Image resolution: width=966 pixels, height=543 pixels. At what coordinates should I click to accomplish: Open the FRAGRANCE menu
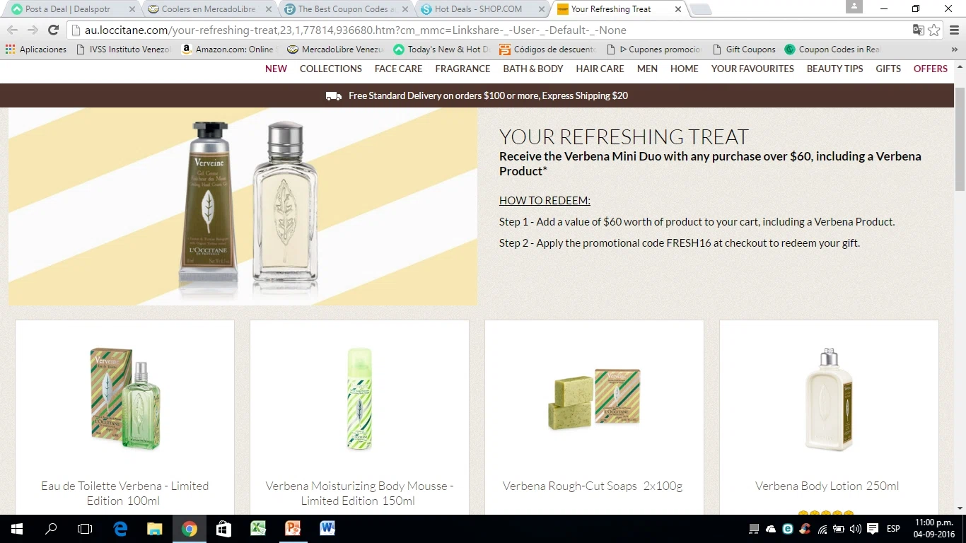click(x=462, y=69)
